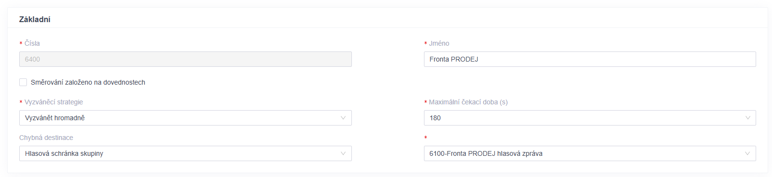
Task: Click the chevron of the 6100-Fronta PRODEJ dropdown
Action: pos(747,153)
